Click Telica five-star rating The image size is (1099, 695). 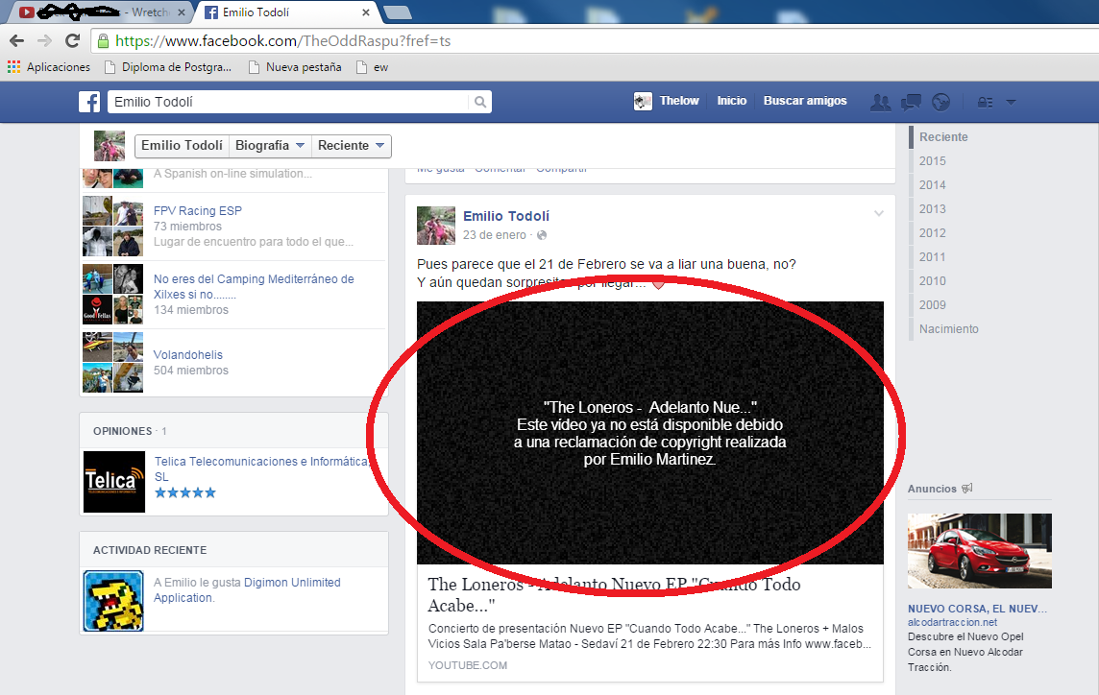[185, 492]
